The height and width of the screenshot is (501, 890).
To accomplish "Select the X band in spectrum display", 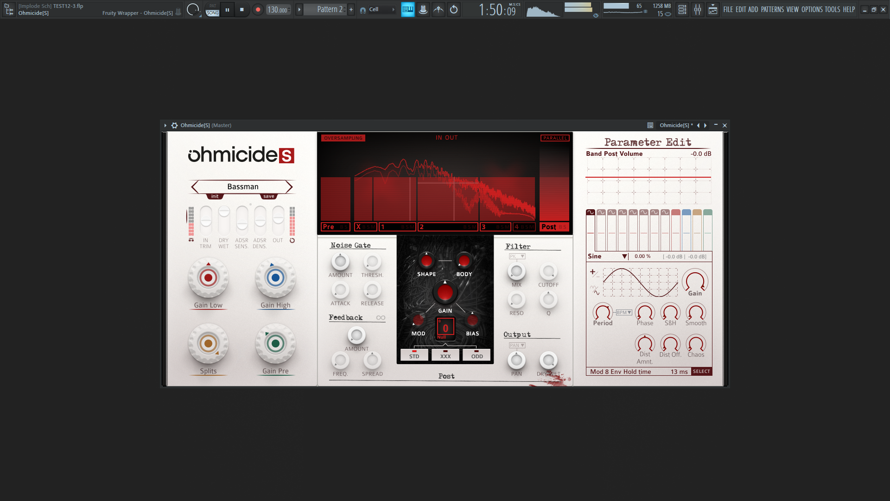I will [365, 227].
